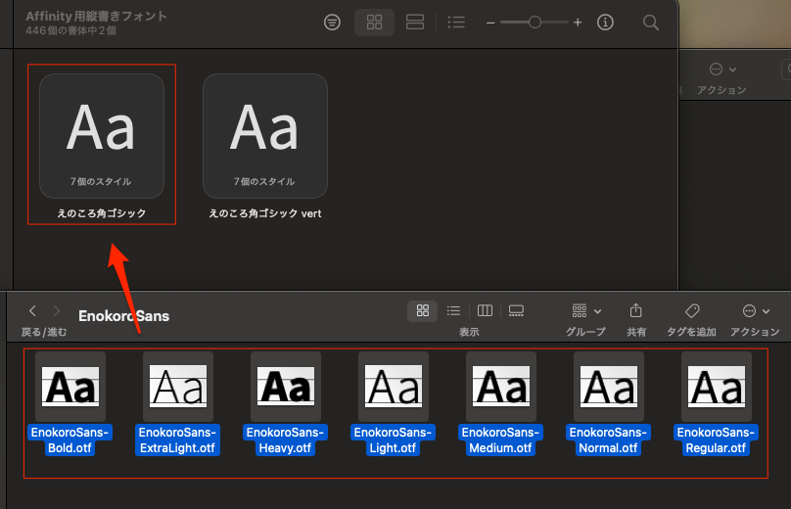791x509 pixels.
Task: Click the Font Book search magnifier
Action: click(651, 23)
